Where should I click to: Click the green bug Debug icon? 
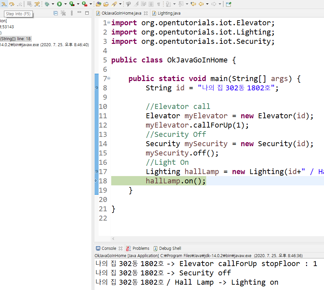pyautogui.click(x=47, y=4)
